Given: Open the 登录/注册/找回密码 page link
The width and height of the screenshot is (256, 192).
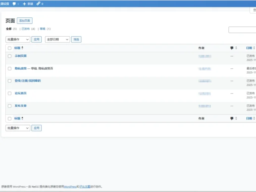Looking at the screenshot, I should 28,81.
